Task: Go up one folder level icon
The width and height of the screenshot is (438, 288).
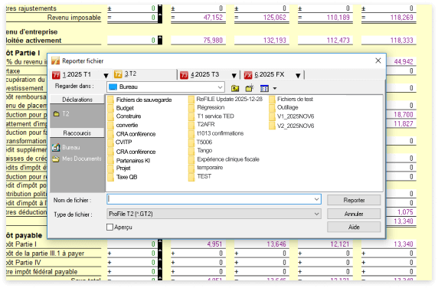Action: (x=235, y=88)
